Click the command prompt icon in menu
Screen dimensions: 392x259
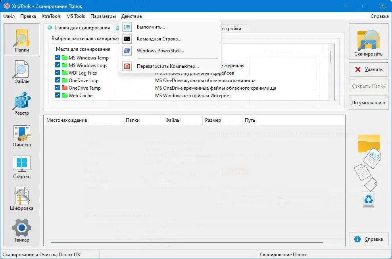[x=127, y=39]
